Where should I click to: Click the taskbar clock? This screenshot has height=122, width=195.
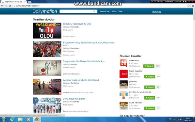[188, 119]
